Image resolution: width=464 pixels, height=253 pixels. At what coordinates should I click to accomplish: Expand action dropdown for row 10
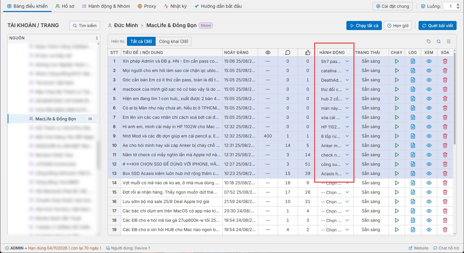[335, 146]
